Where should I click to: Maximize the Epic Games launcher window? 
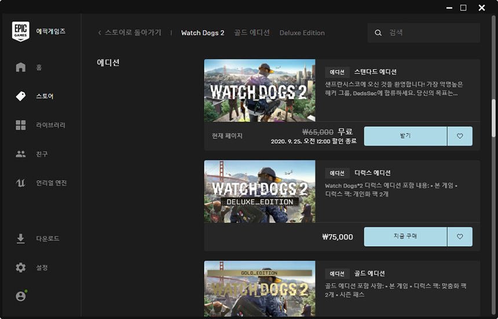click(x=463, y=8)
